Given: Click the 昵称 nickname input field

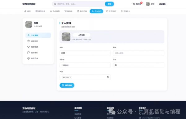Looking at the screenshot, I should (x=85, y=53).
